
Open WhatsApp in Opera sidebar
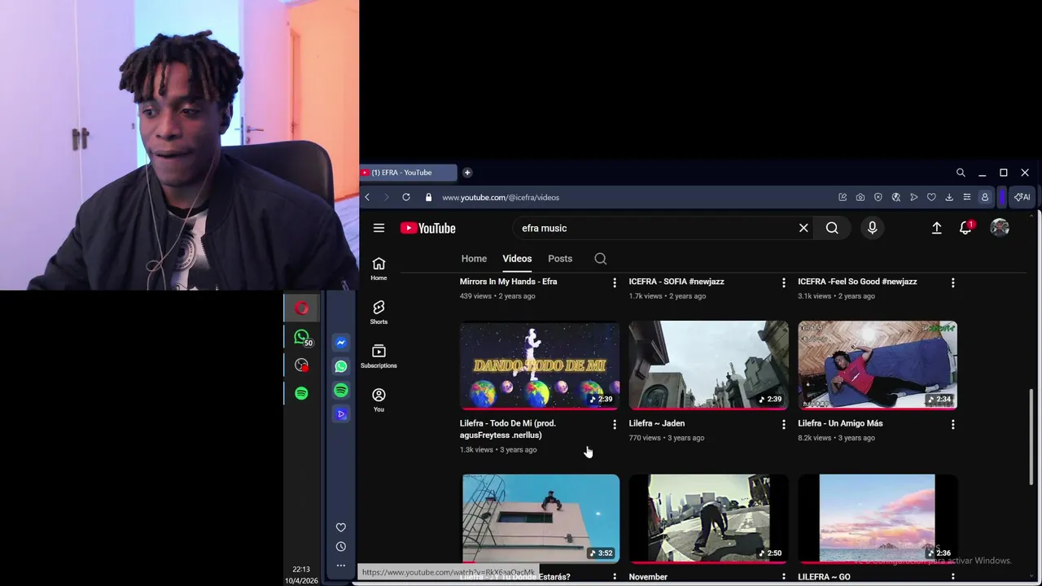(341, 366)
